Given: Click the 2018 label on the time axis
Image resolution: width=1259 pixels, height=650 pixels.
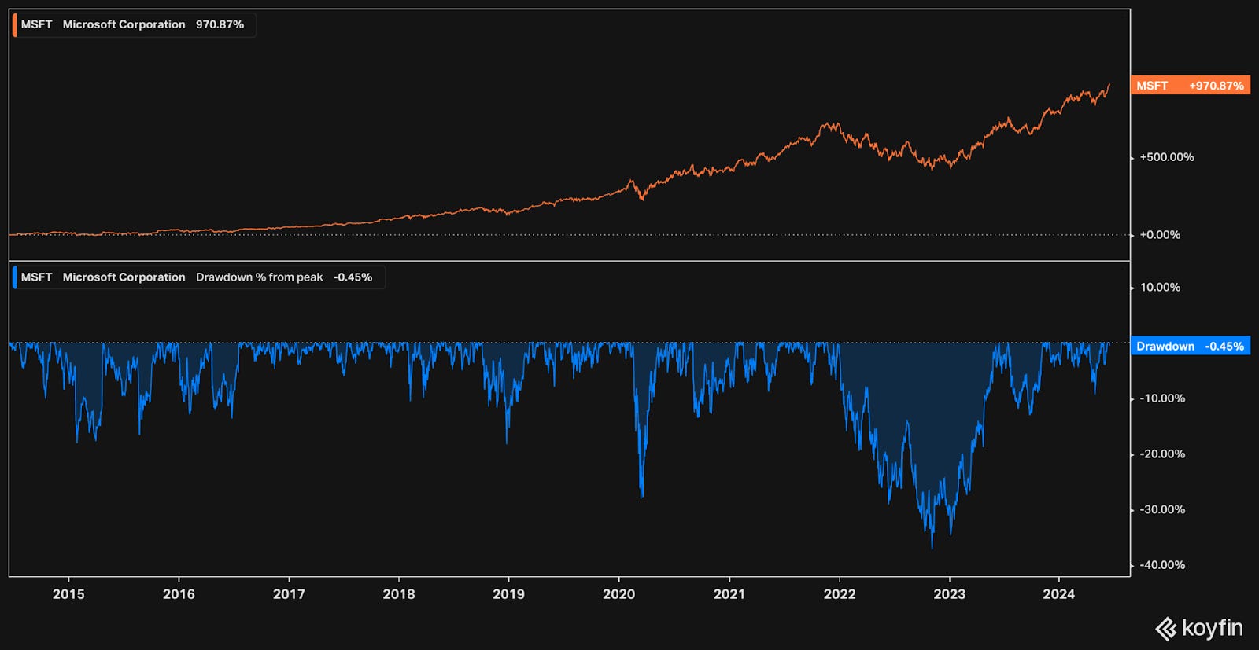Looking at the screenshot, I should click(399, 594).
